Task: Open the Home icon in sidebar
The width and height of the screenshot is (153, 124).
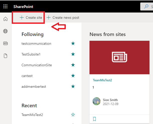Action: click(x=5, y=19)
